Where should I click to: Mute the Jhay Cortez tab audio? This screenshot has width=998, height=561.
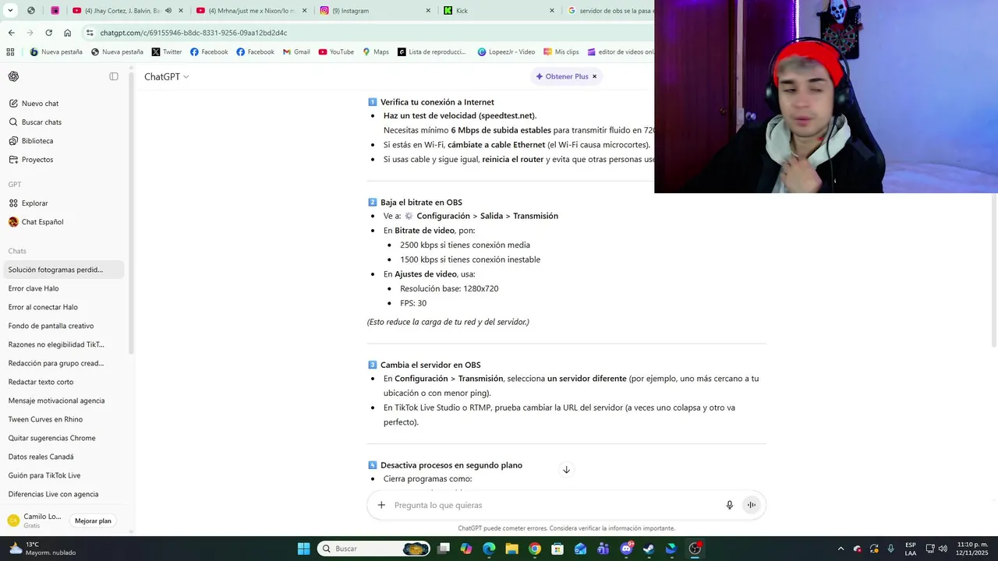(168, 11)
